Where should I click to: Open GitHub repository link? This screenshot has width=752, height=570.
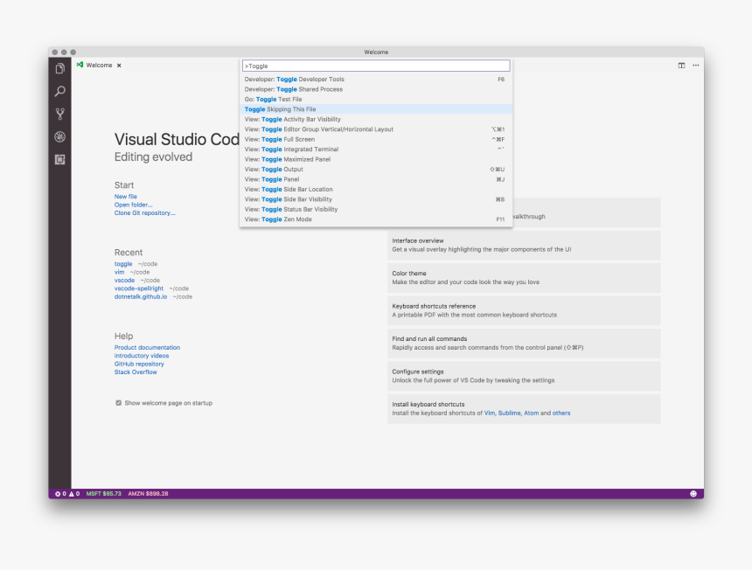click(139, 364)
